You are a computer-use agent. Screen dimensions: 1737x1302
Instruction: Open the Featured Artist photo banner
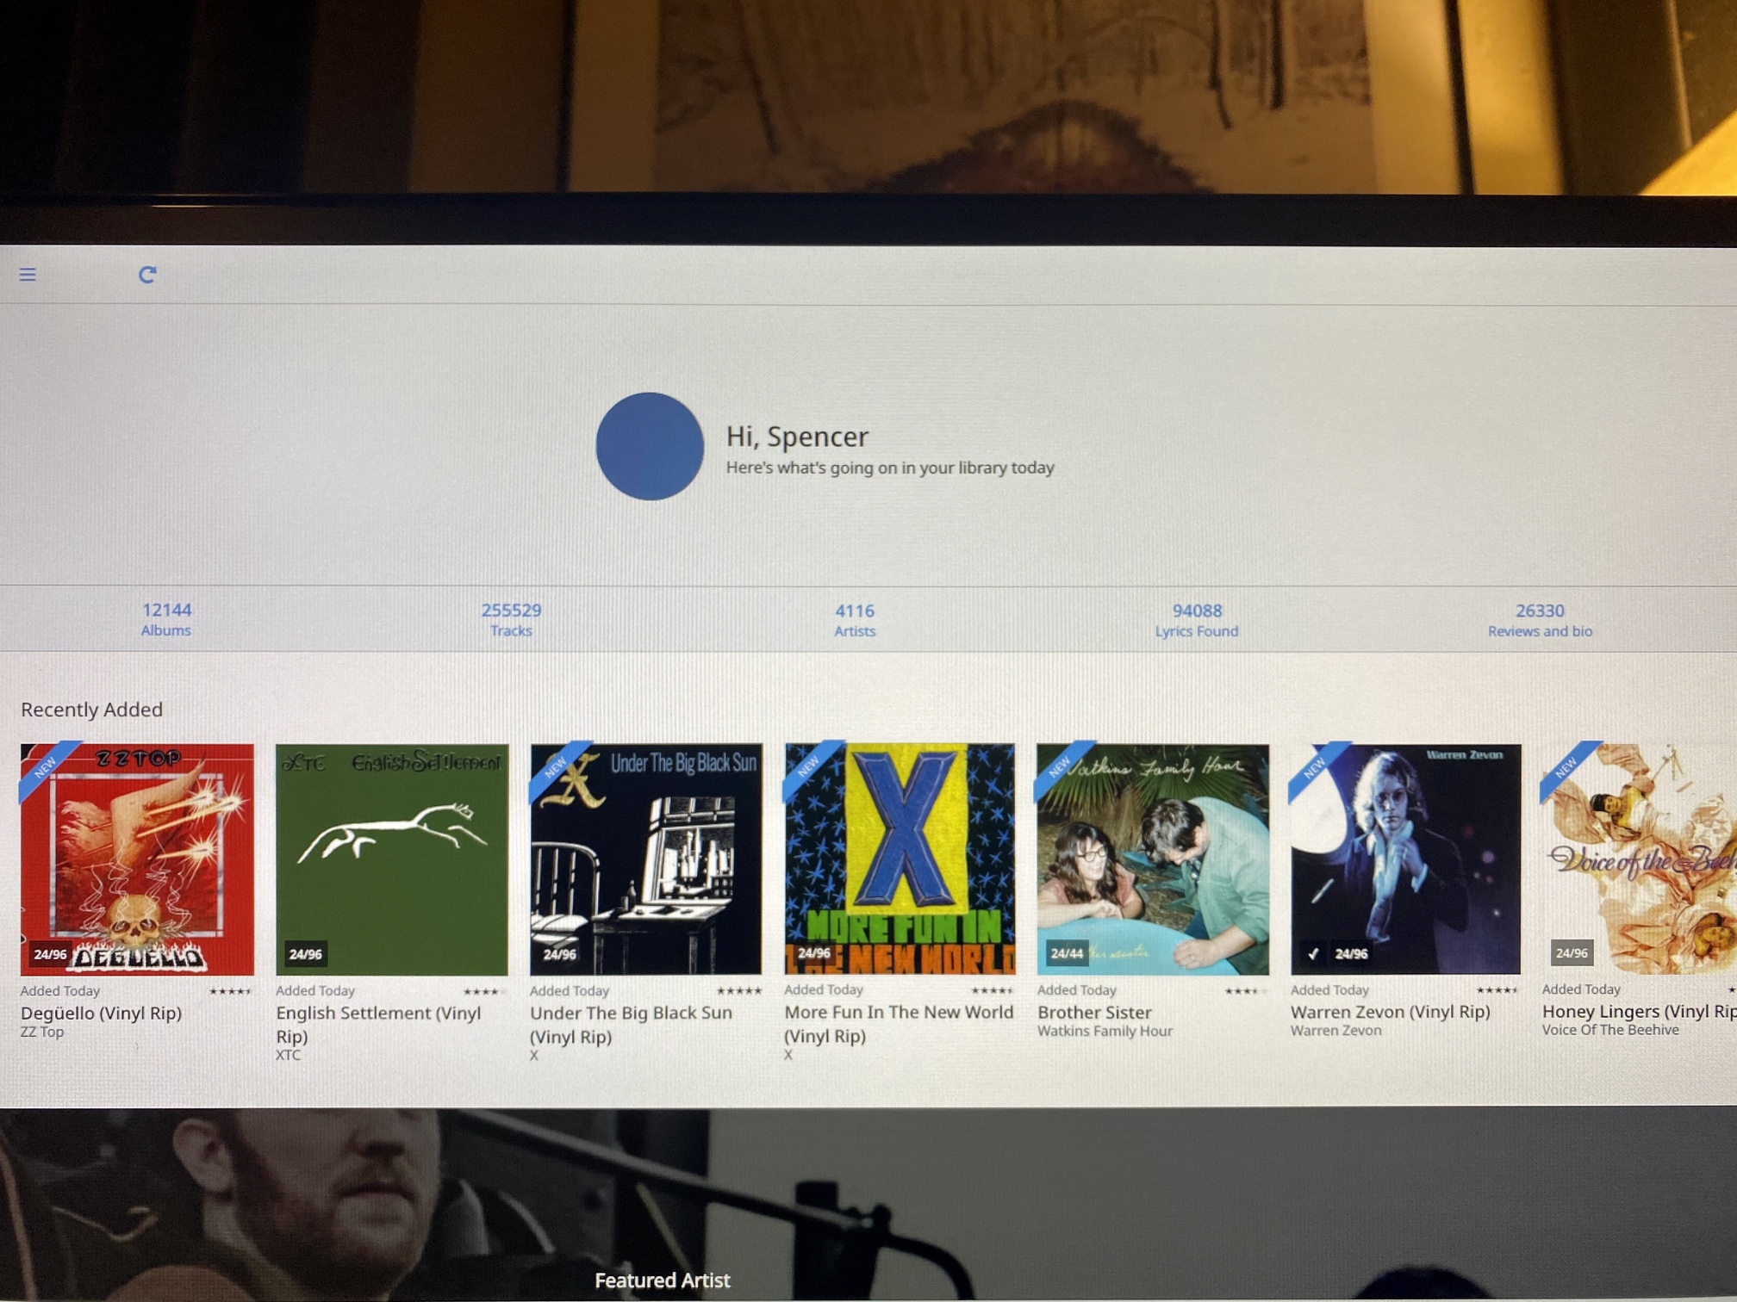868,1205
